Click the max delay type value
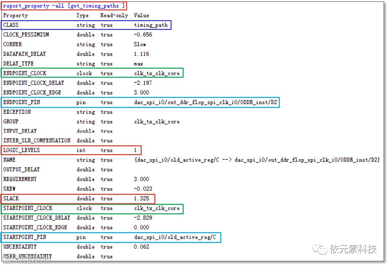This screenshot has width=389, height=266. [x=138, y=64]
